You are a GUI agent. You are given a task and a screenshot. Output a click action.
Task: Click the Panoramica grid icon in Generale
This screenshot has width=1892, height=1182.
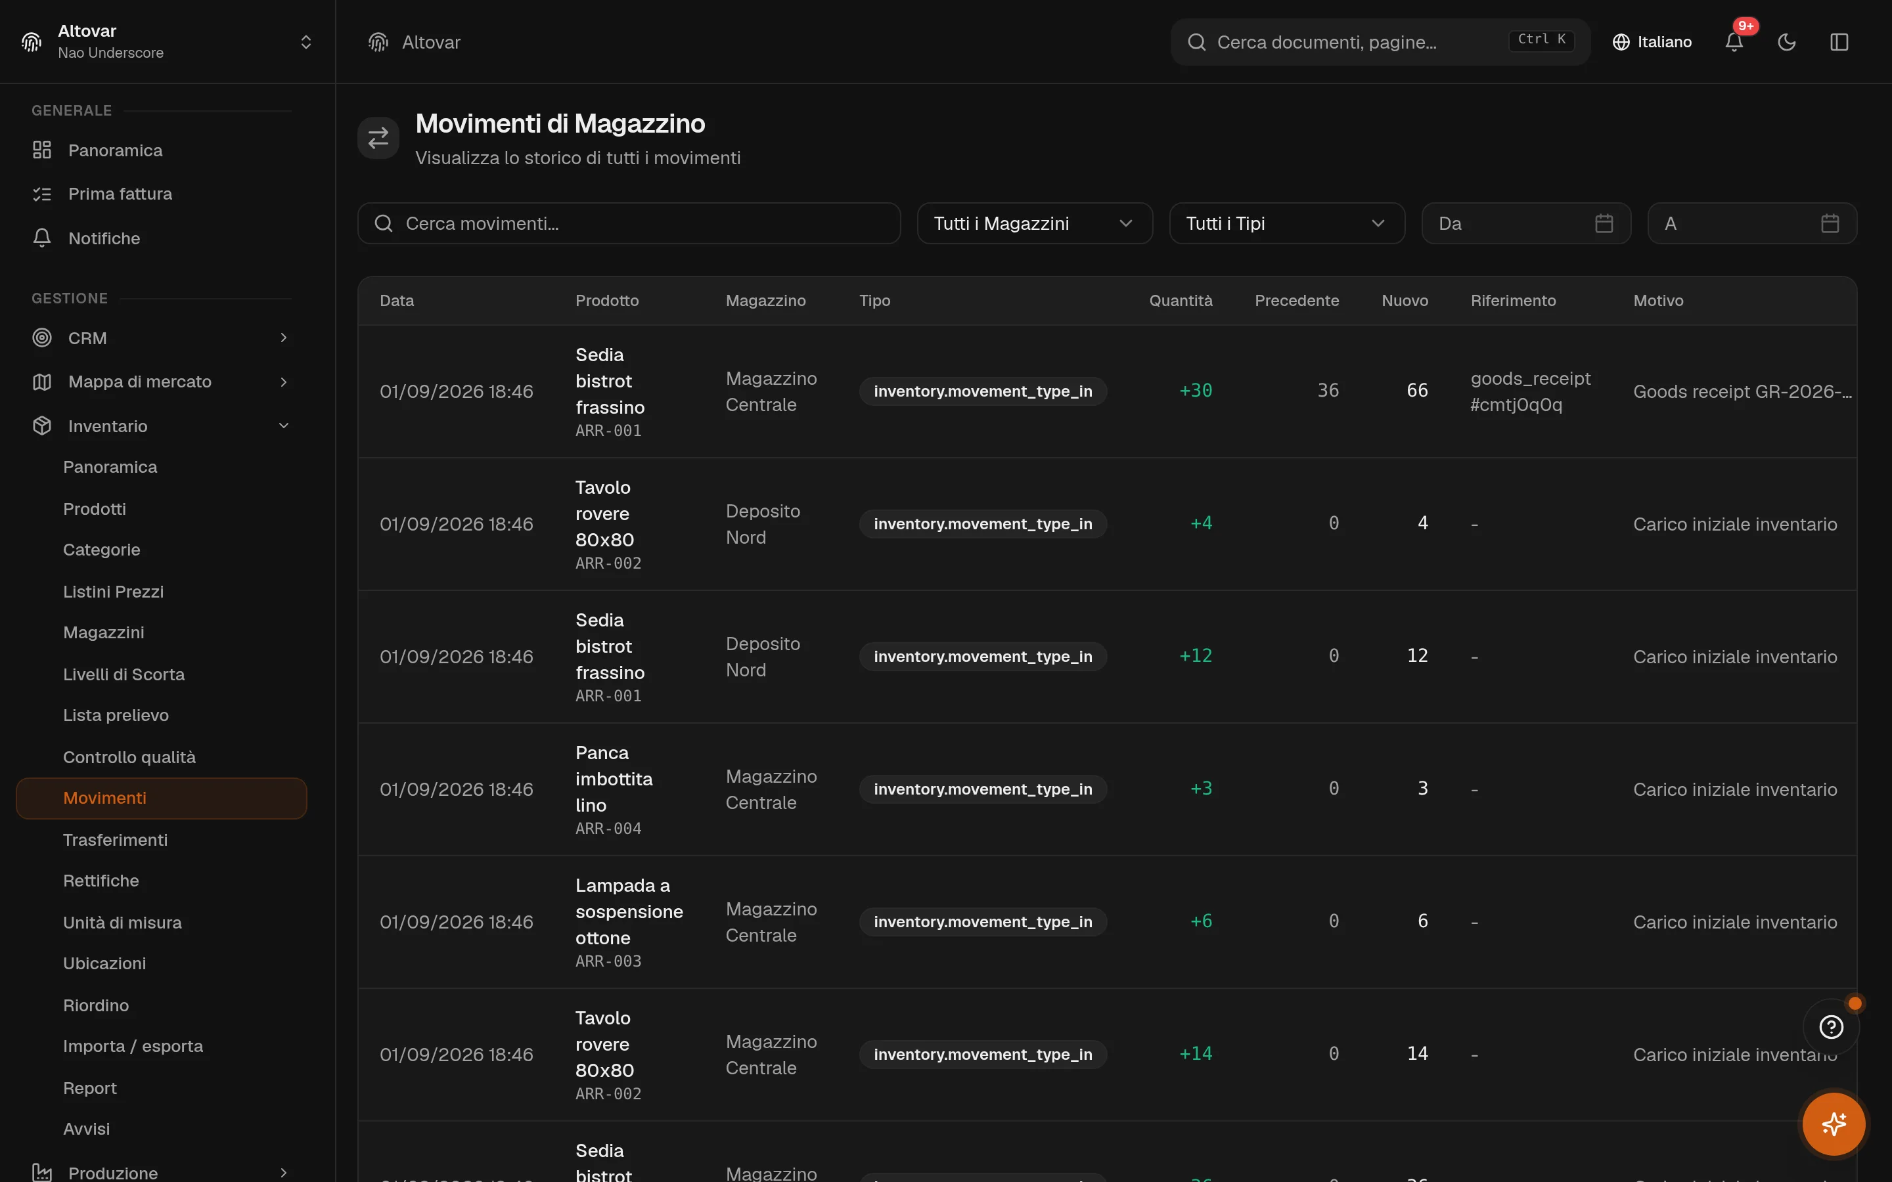tap(42, 150)
